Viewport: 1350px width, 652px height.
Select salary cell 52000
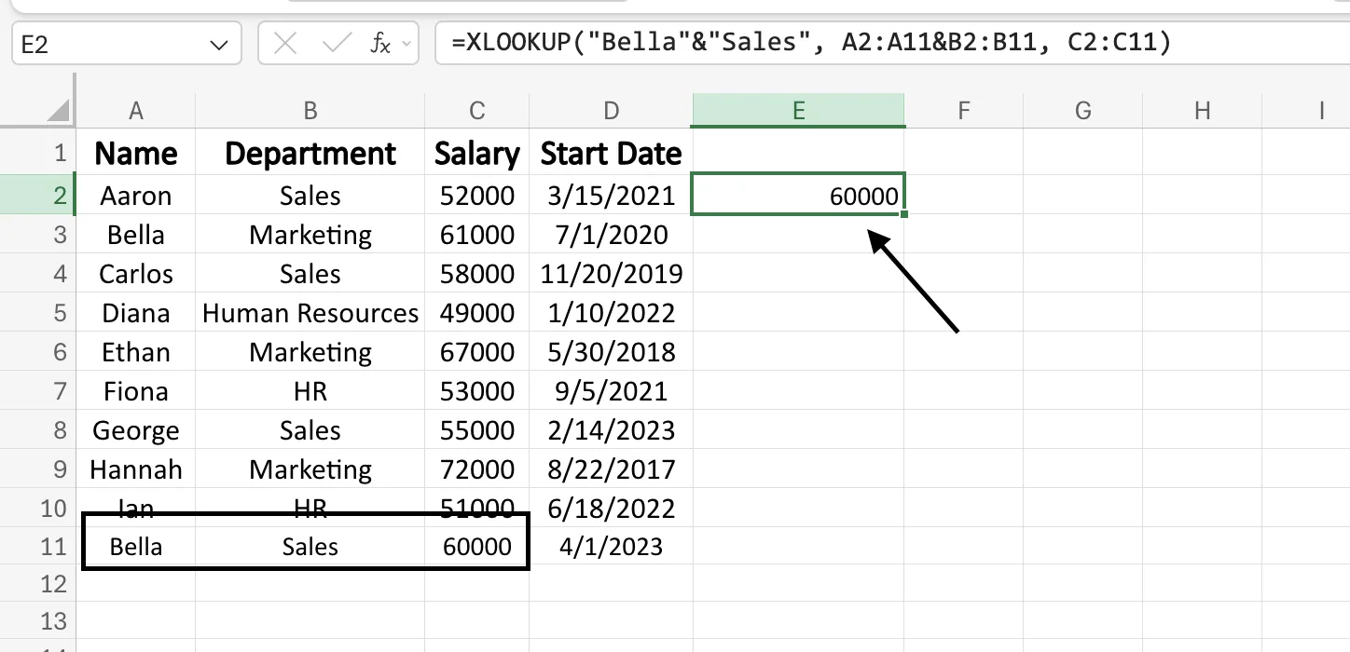click(477, 196)
